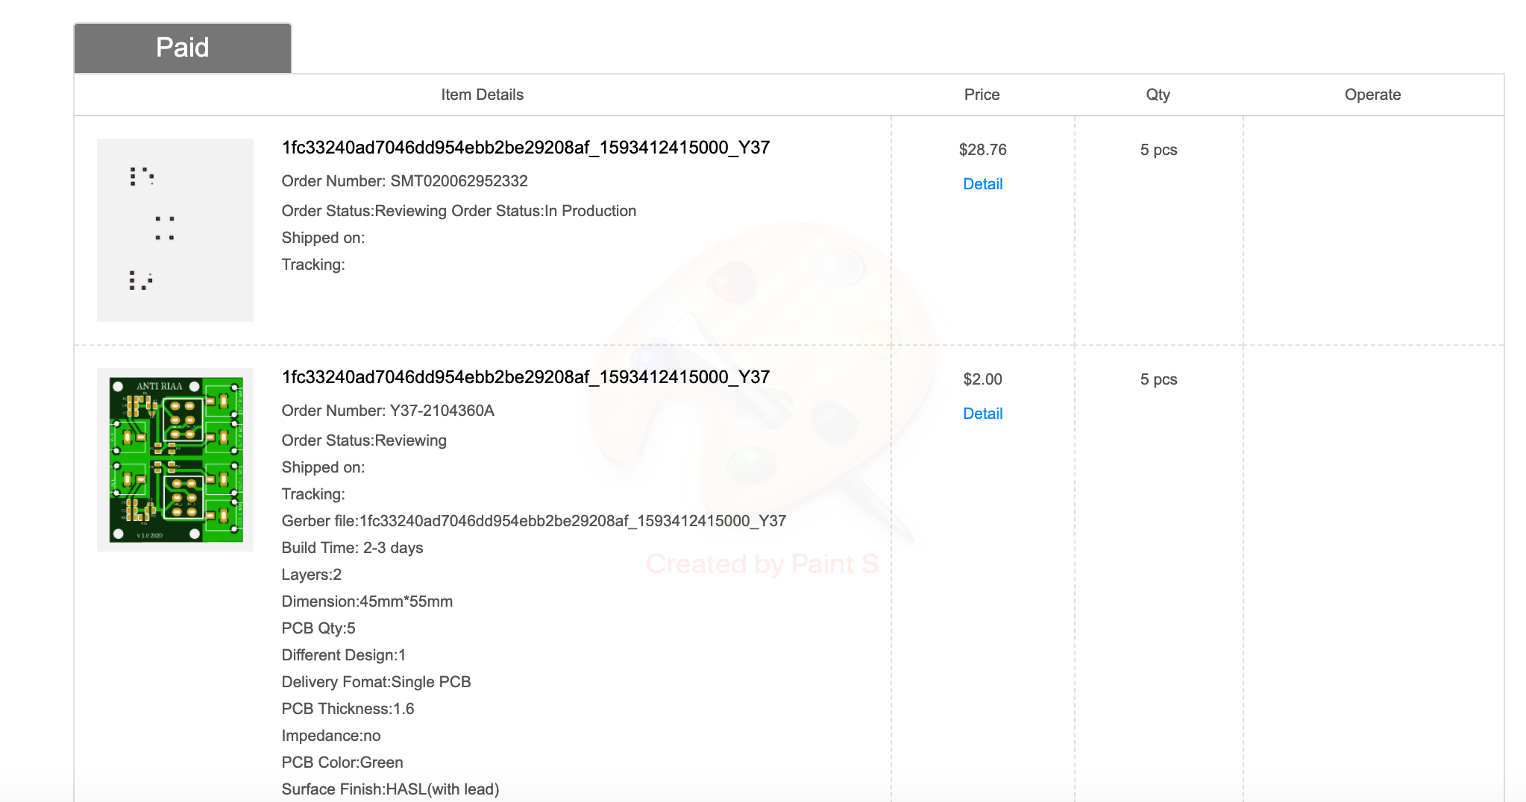The image size is (1526, 802).
Task: Click file name title of the SMT order
Action: click(526, 148)
